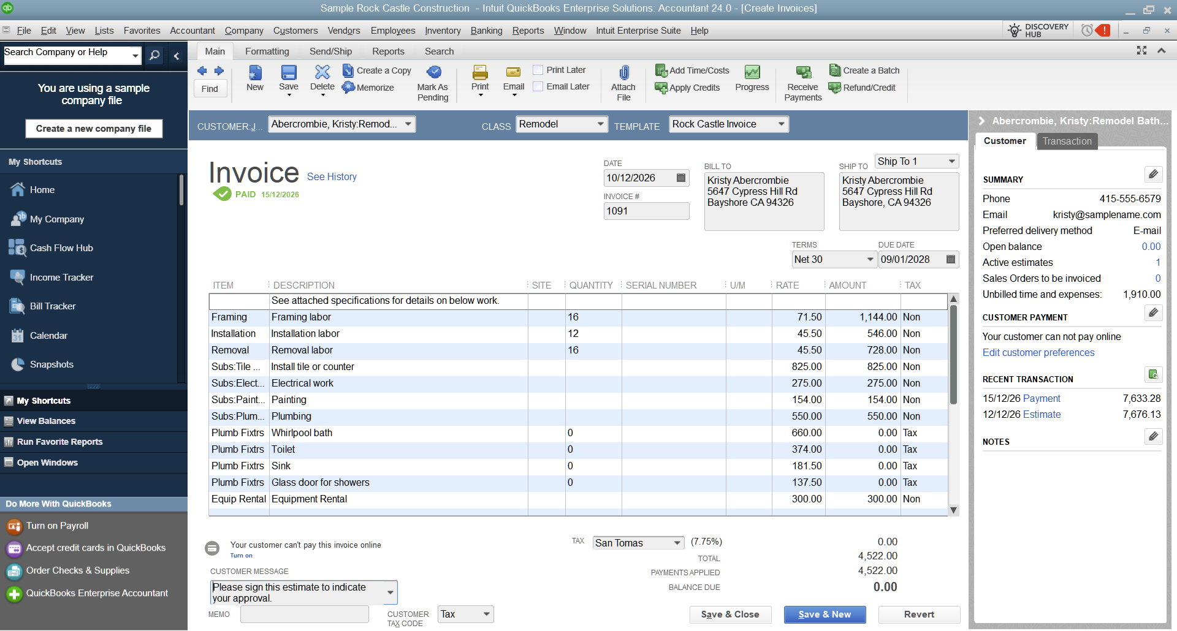Open the Transaction tab in side panel
Image resolution: width=1177 pixels, height=631 pixels.
(x=1067, y=141)
